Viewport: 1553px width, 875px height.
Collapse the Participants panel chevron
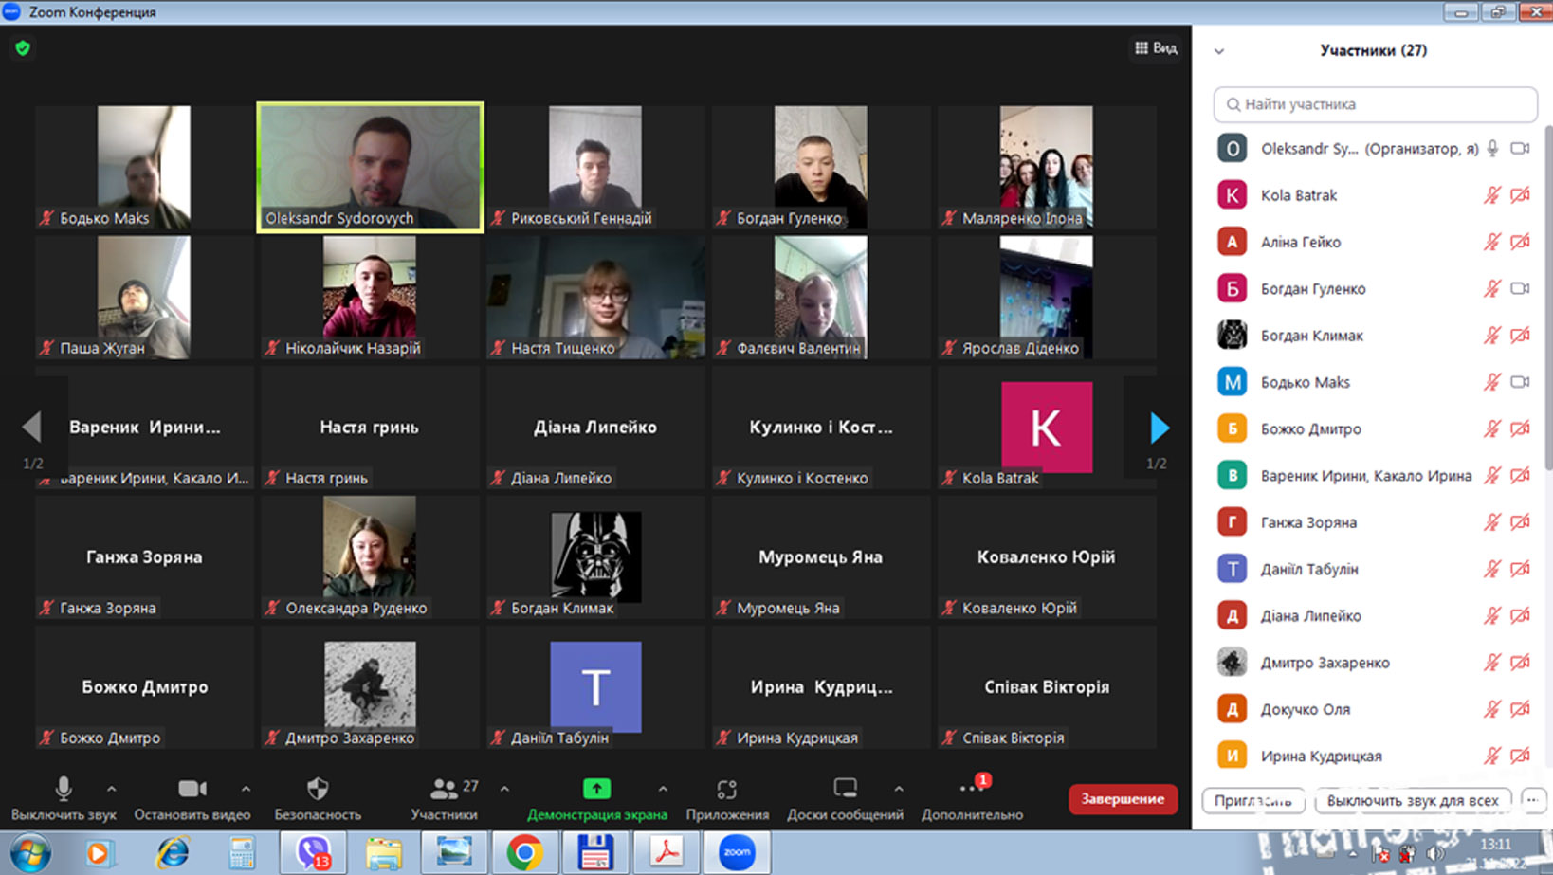(x=1219, y=51)
